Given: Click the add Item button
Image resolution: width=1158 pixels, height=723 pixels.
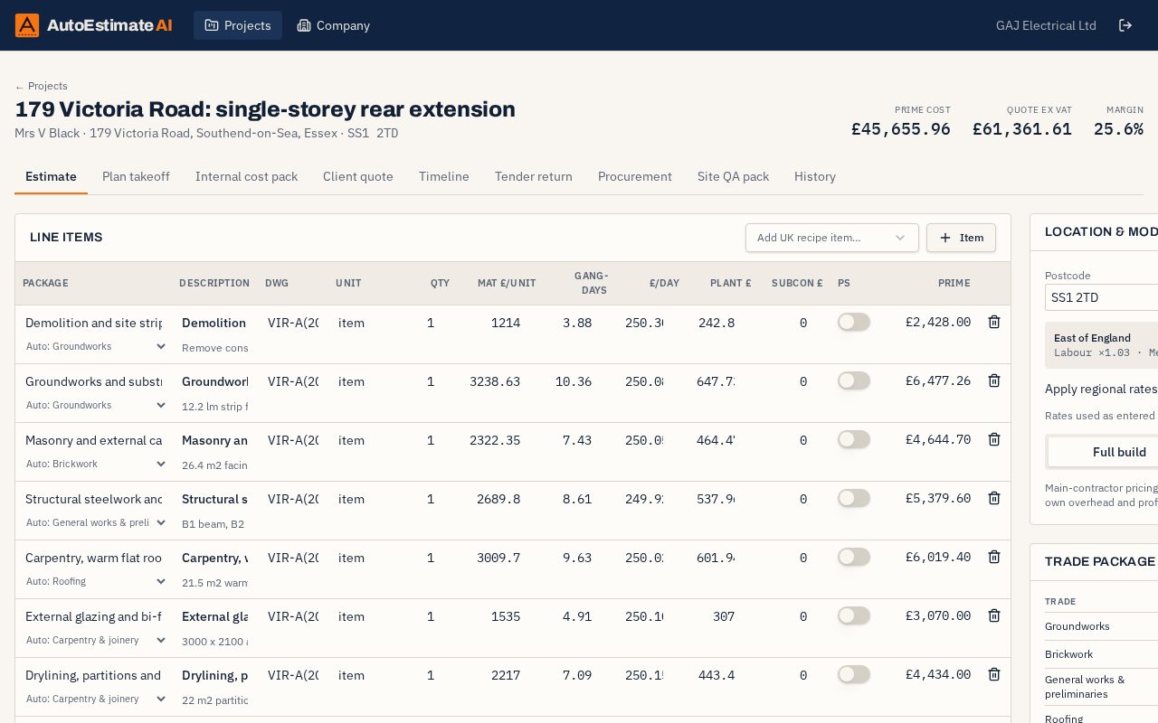Looking at the screenshot, I should tap(961, 238).
